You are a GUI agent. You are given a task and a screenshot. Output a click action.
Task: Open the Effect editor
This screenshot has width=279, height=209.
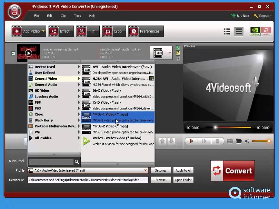[61, 31]
